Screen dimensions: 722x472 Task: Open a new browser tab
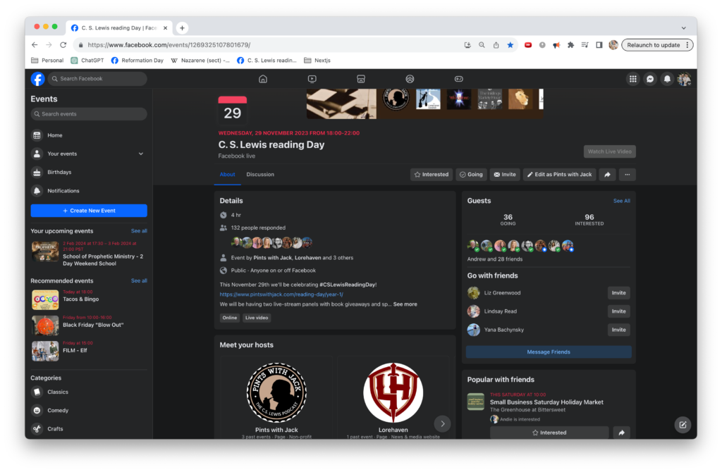point(183,28)
